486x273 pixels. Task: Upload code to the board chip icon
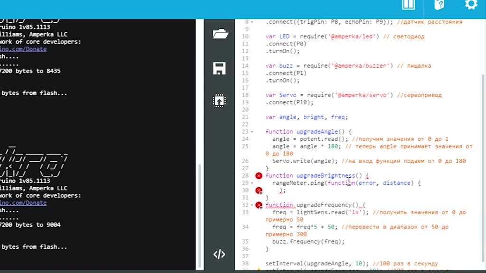219,101
